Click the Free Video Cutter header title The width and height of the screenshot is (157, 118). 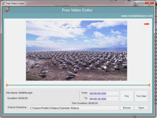77,10
